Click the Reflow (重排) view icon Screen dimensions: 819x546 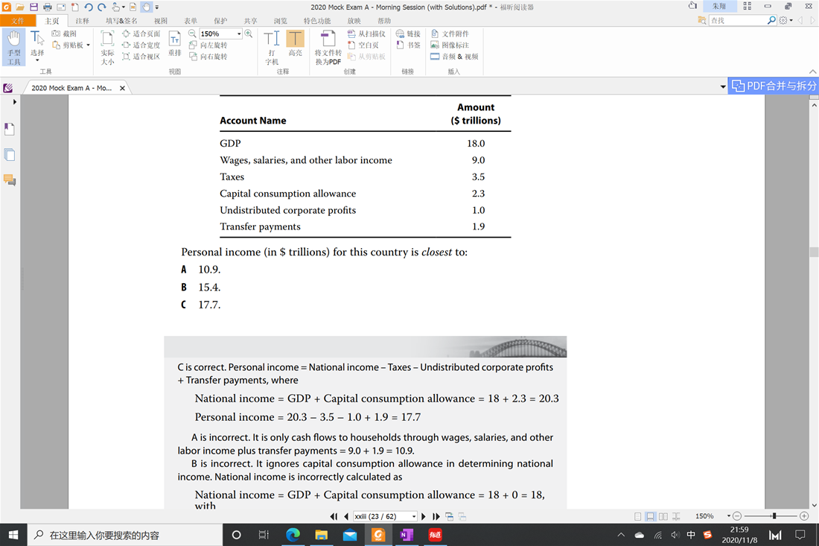(174, 45)
